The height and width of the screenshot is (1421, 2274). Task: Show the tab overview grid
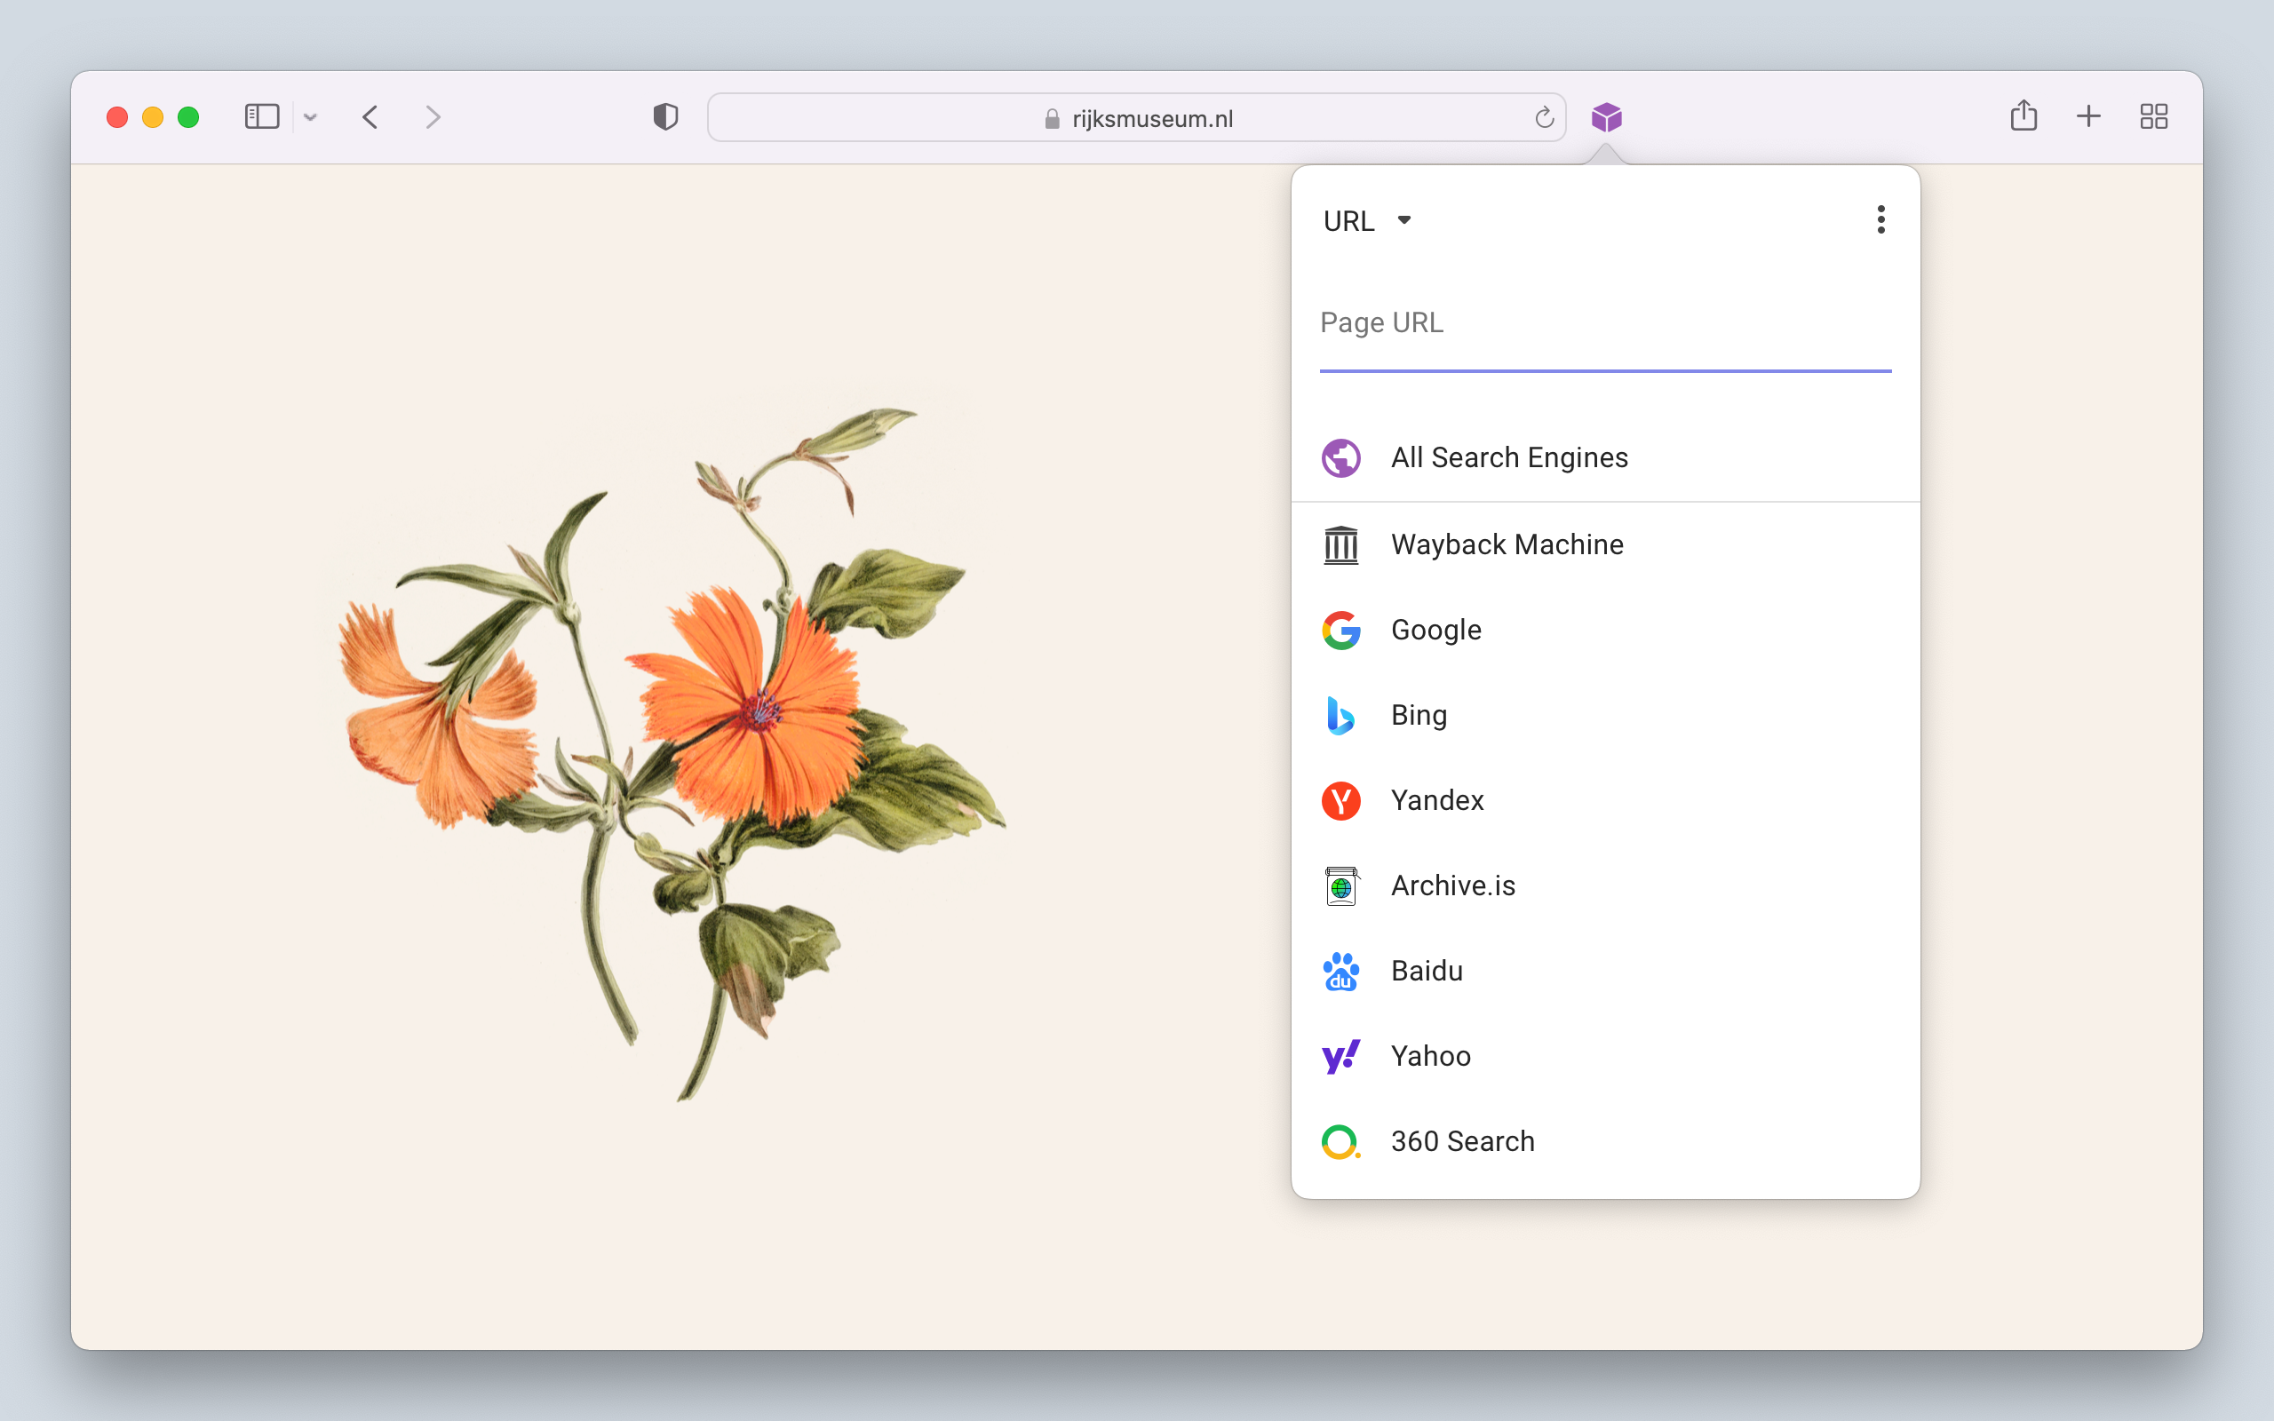pyautogui.click(x=2153, y=116)
